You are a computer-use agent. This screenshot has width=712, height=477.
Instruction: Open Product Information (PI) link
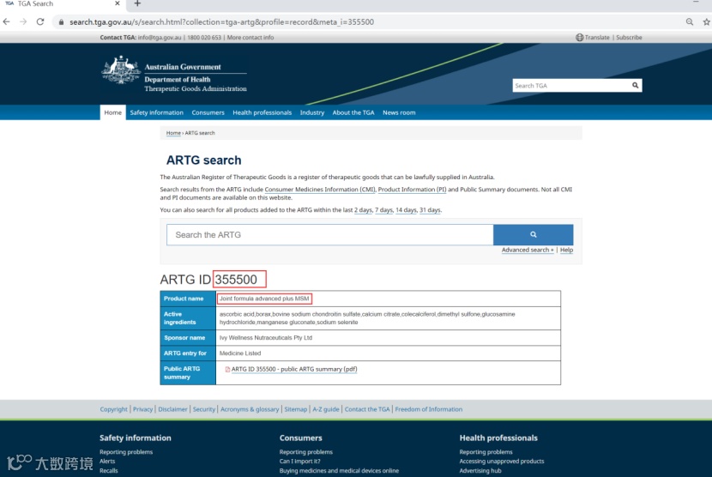point(413,190)
